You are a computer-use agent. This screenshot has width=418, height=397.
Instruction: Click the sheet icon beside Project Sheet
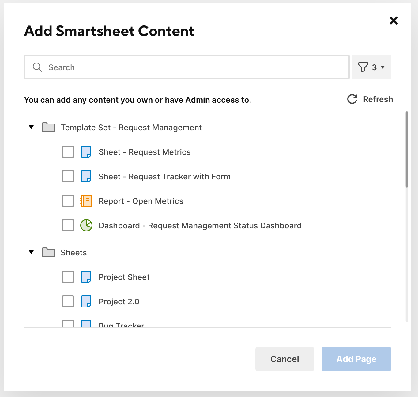(x=86, y=277)
